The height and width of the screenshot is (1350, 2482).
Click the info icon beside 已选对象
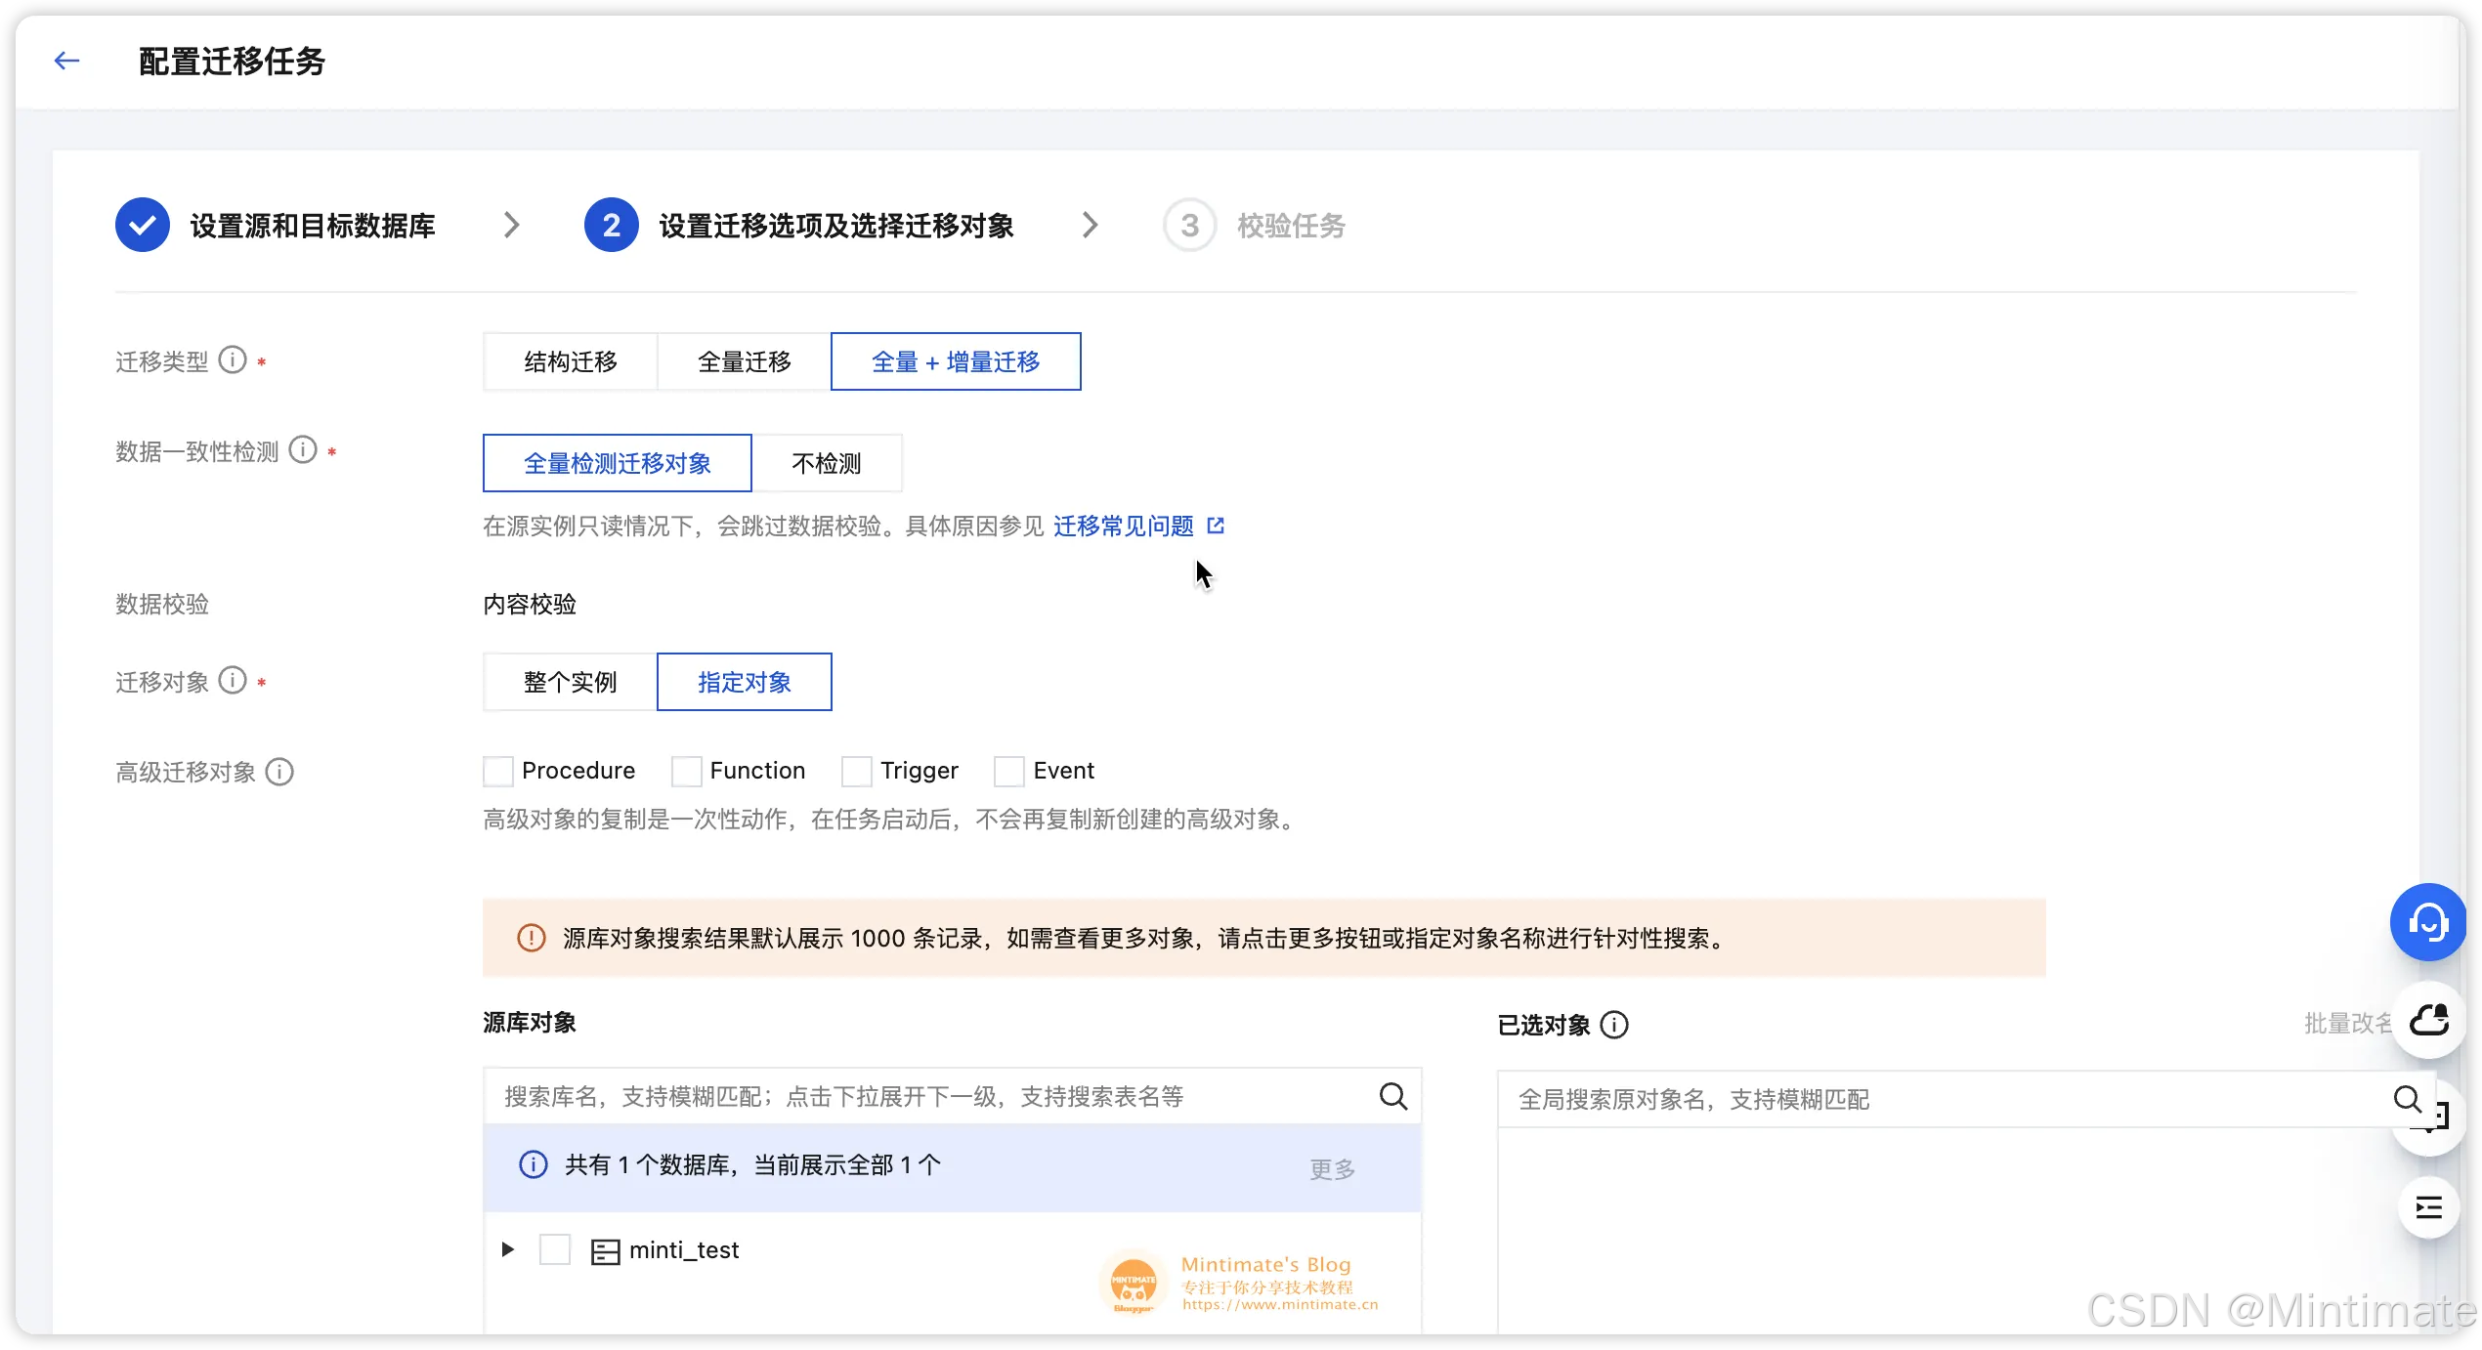pos(1614,1025)
